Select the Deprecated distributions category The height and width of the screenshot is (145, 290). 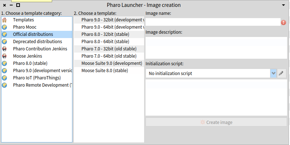pos(37,41)
